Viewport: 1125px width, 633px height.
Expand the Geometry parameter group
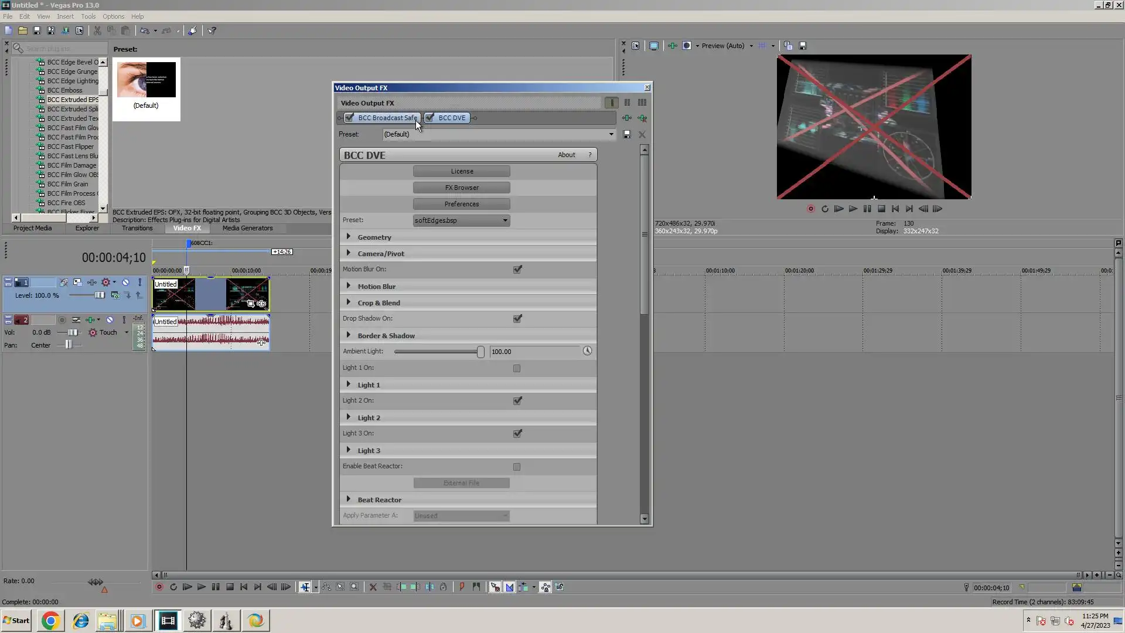pyautogui.click(x=349, y=237)
